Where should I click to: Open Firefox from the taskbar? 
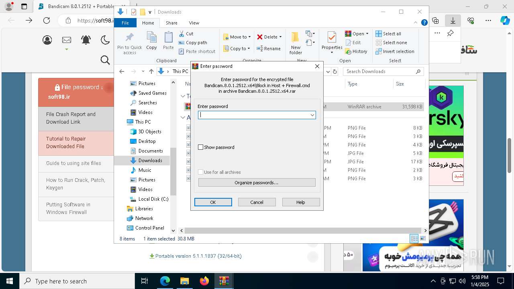click(x=204, y=281)
